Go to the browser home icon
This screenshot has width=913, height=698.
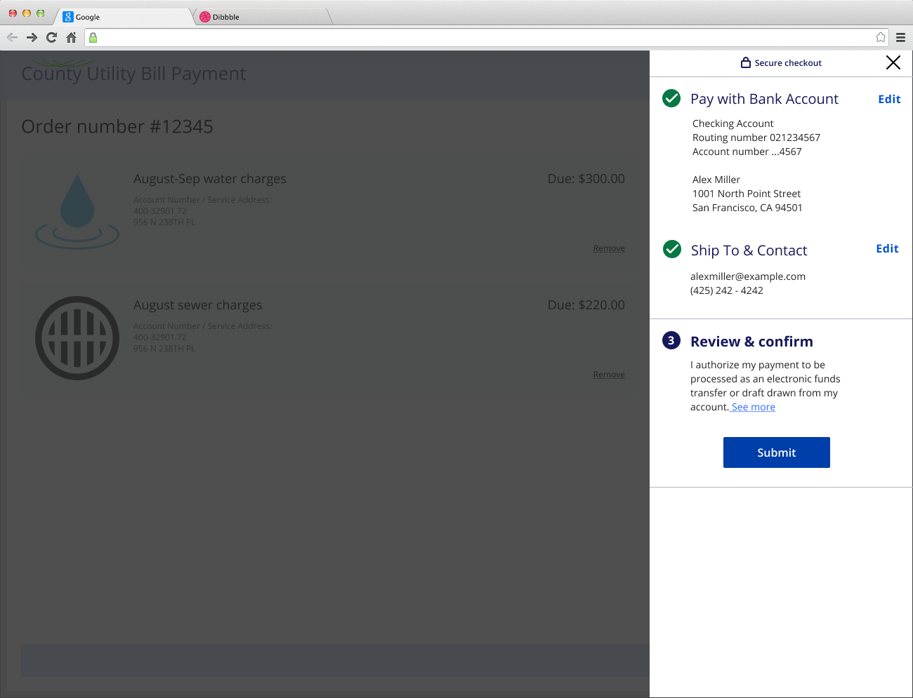point(71,37)
